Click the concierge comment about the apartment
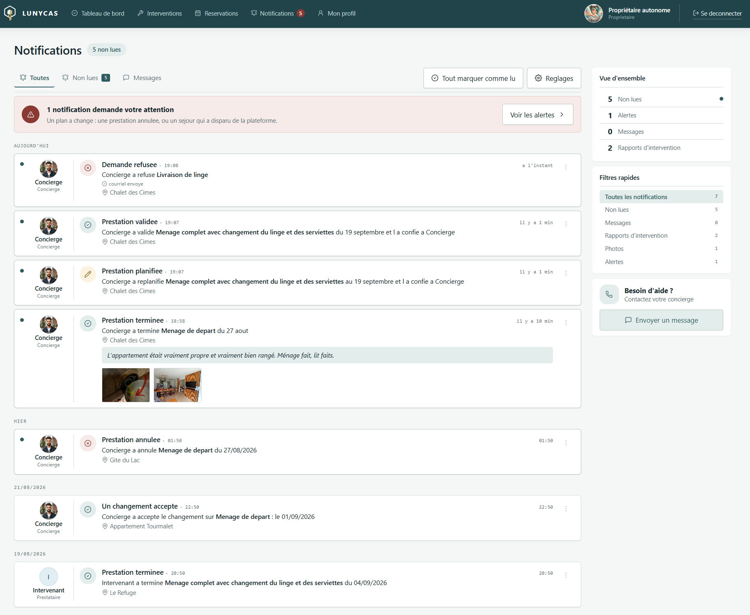750x615 pixels. 327,356
